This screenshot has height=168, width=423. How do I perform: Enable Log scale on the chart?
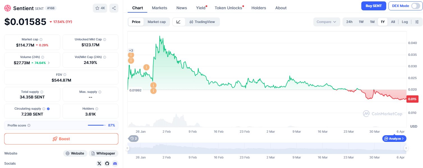404,22
